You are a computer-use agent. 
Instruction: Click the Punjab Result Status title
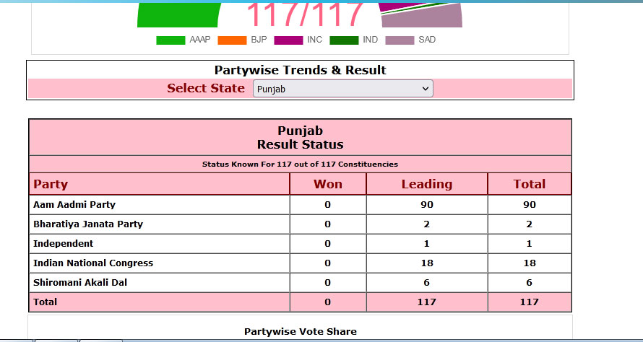coord(300,138)
